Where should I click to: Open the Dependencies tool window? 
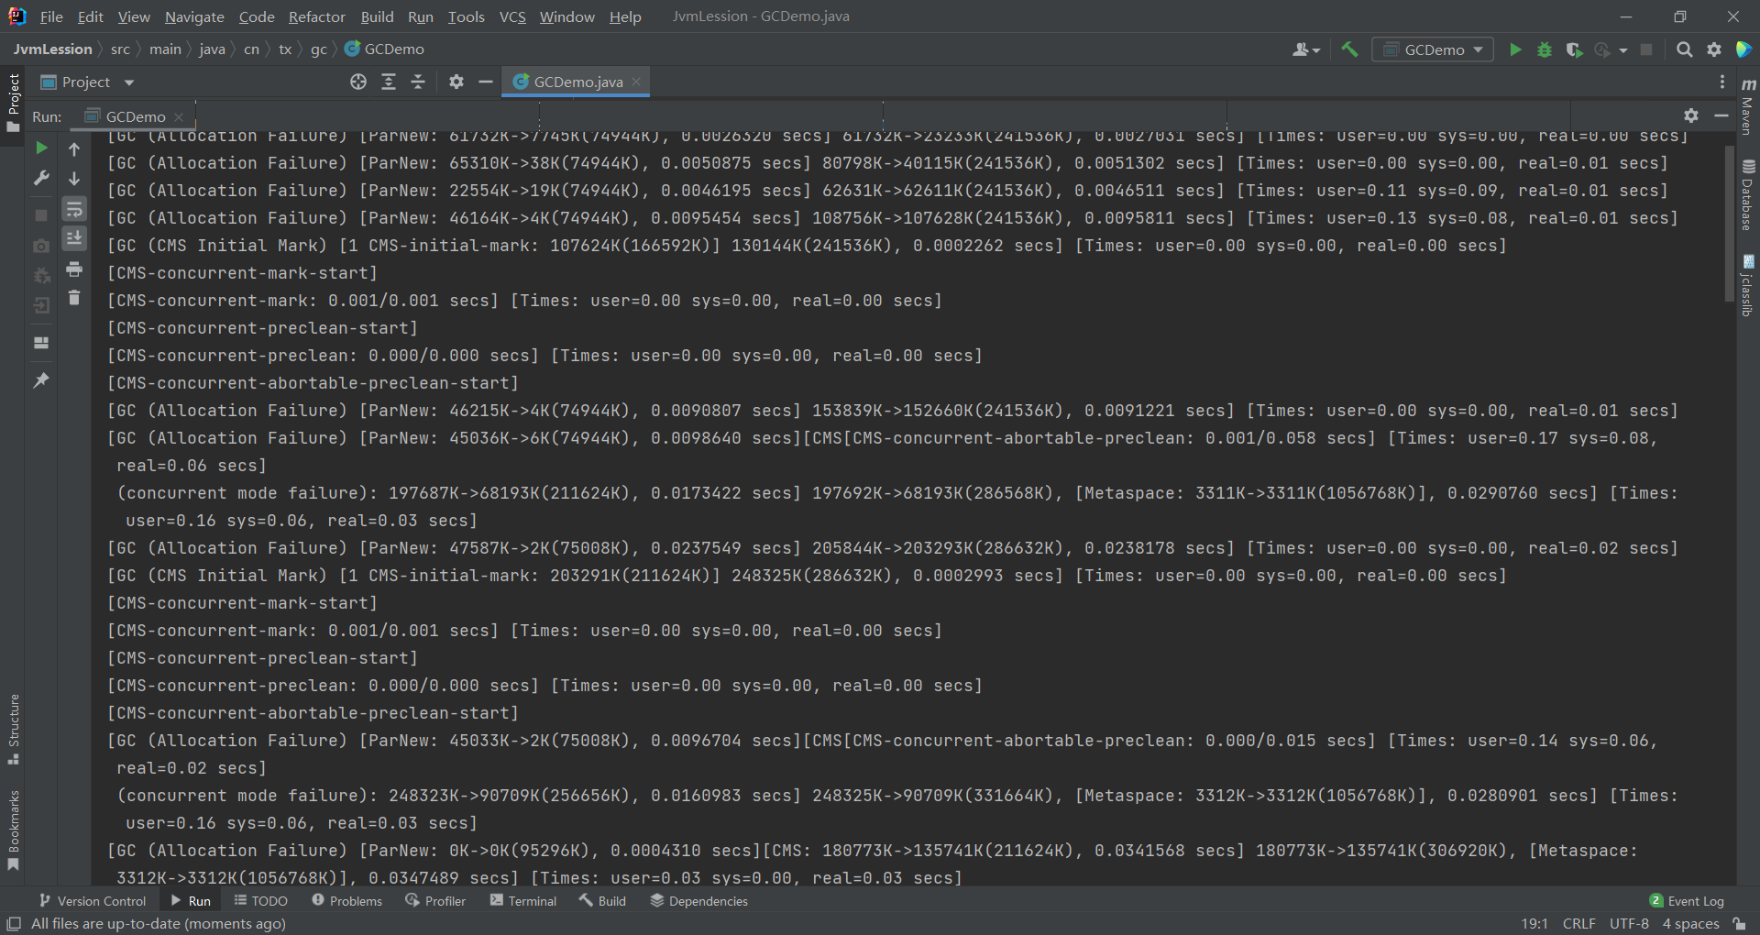(x=699, y=901)
